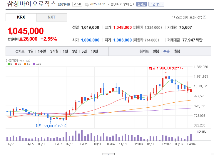Click the green 5-period moving average swatch
This screenshot has height=155, width=214.
tap(9, 64)
